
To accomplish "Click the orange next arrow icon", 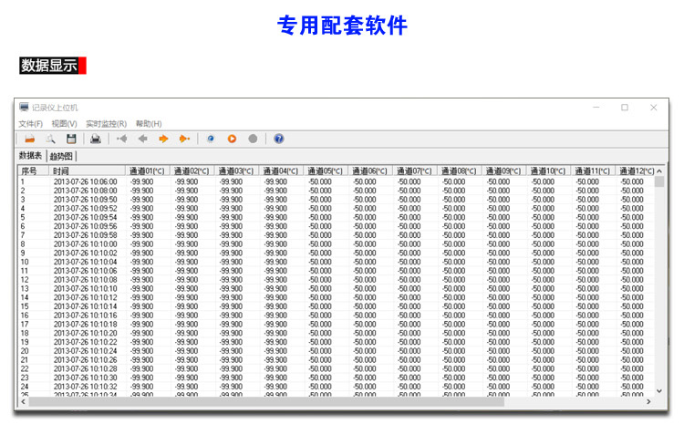I will tap(163, 139).
